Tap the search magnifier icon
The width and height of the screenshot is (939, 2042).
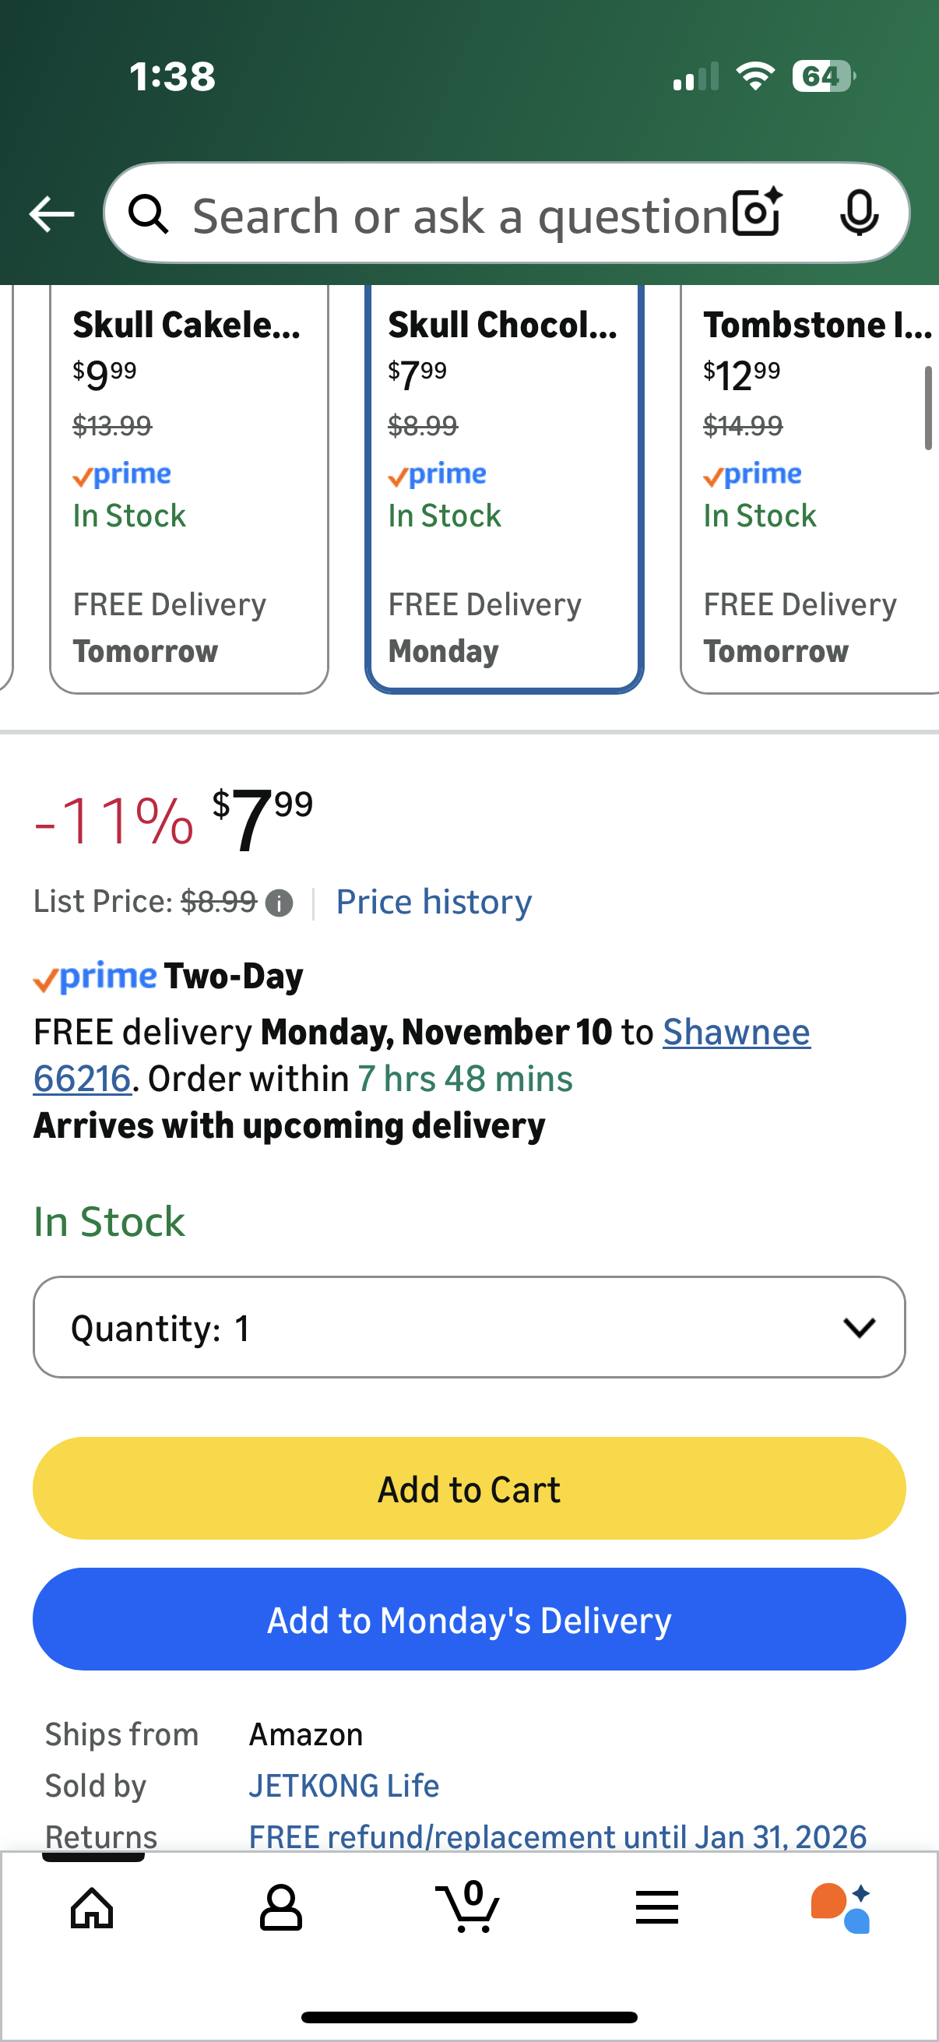coord(149,215)
